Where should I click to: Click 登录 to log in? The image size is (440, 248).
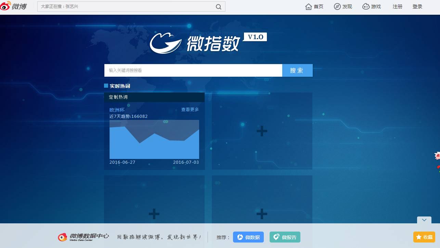coord(417,7)
